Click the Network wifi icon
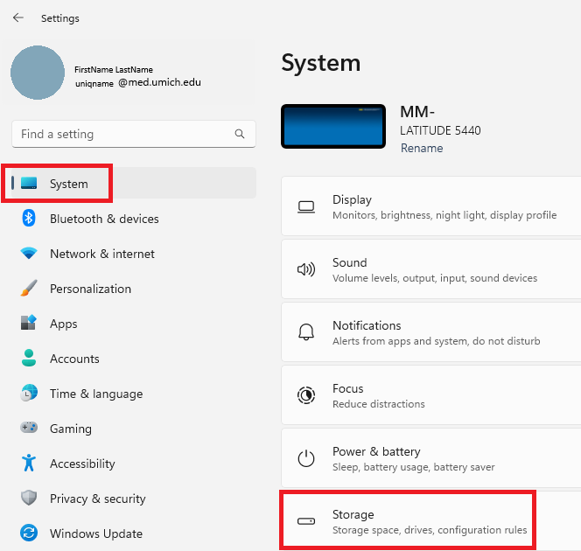This screenshot has height=551, width=581. point(29,254)
